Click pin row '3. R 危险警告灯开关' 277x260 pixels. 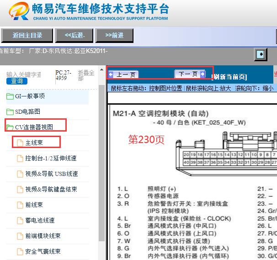(173, 204)
